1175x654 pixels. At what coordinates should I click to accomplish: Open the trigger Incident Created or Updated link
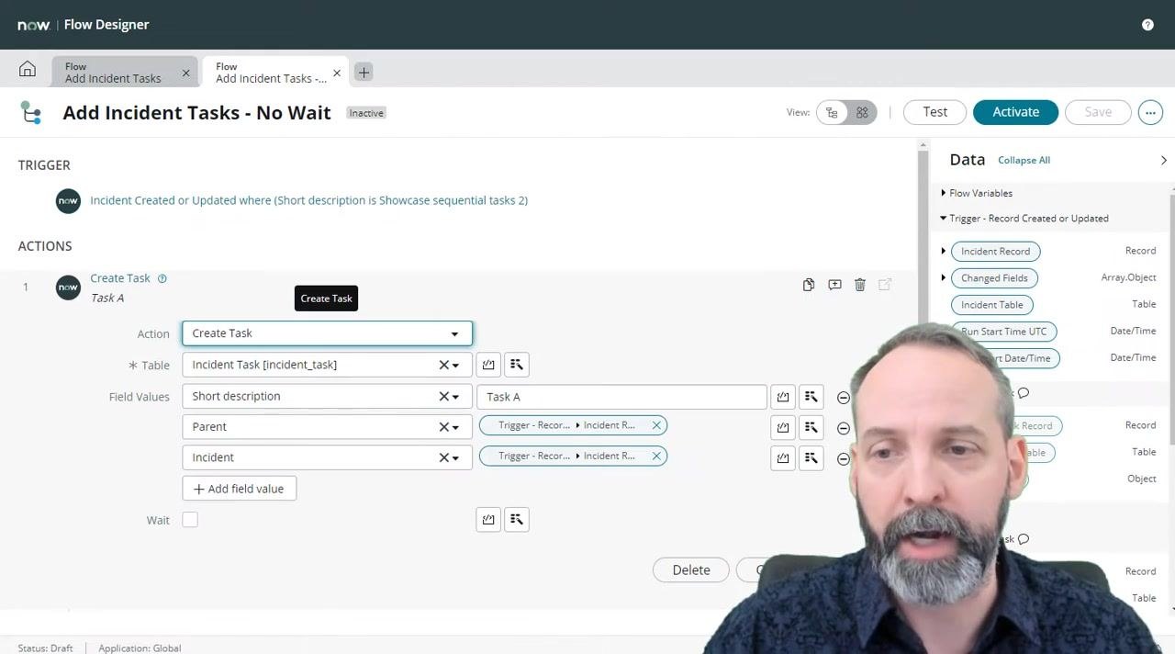(308, 200)
